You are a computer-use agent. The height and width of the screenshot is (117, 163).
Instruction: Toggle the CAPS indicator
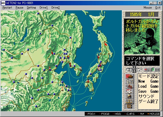coord(129,114)
